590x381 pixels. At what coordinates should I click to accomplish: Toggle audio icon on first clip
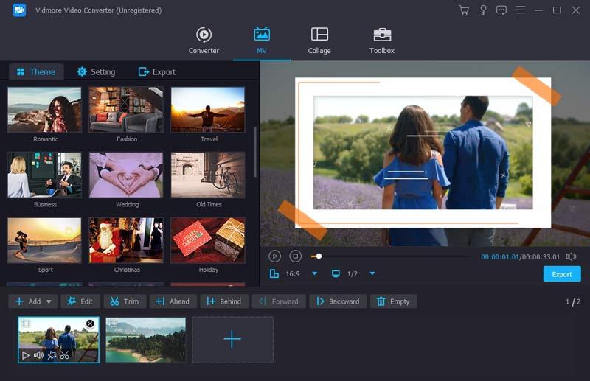coord(38,355)
